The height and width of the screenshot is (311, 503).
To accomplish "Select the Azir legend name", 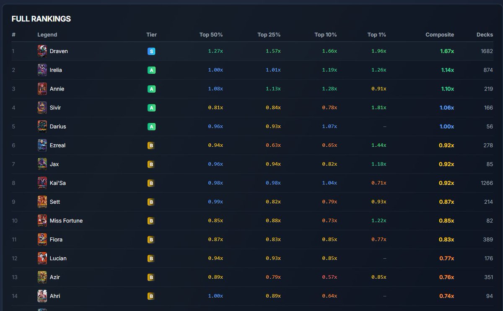I will pos(54,277).
